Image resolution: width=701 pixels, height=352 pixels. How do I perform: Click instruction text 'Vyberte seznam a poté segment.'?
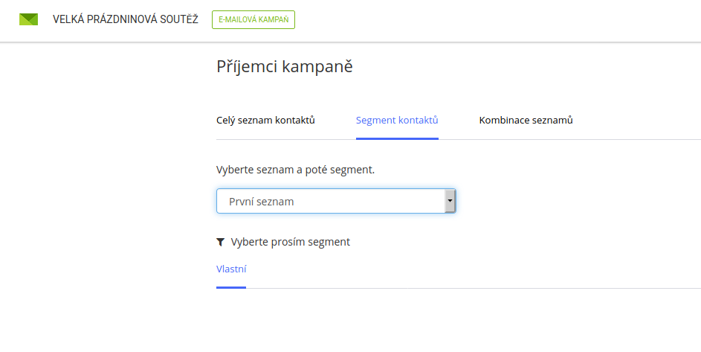click(x=296, y=170)
